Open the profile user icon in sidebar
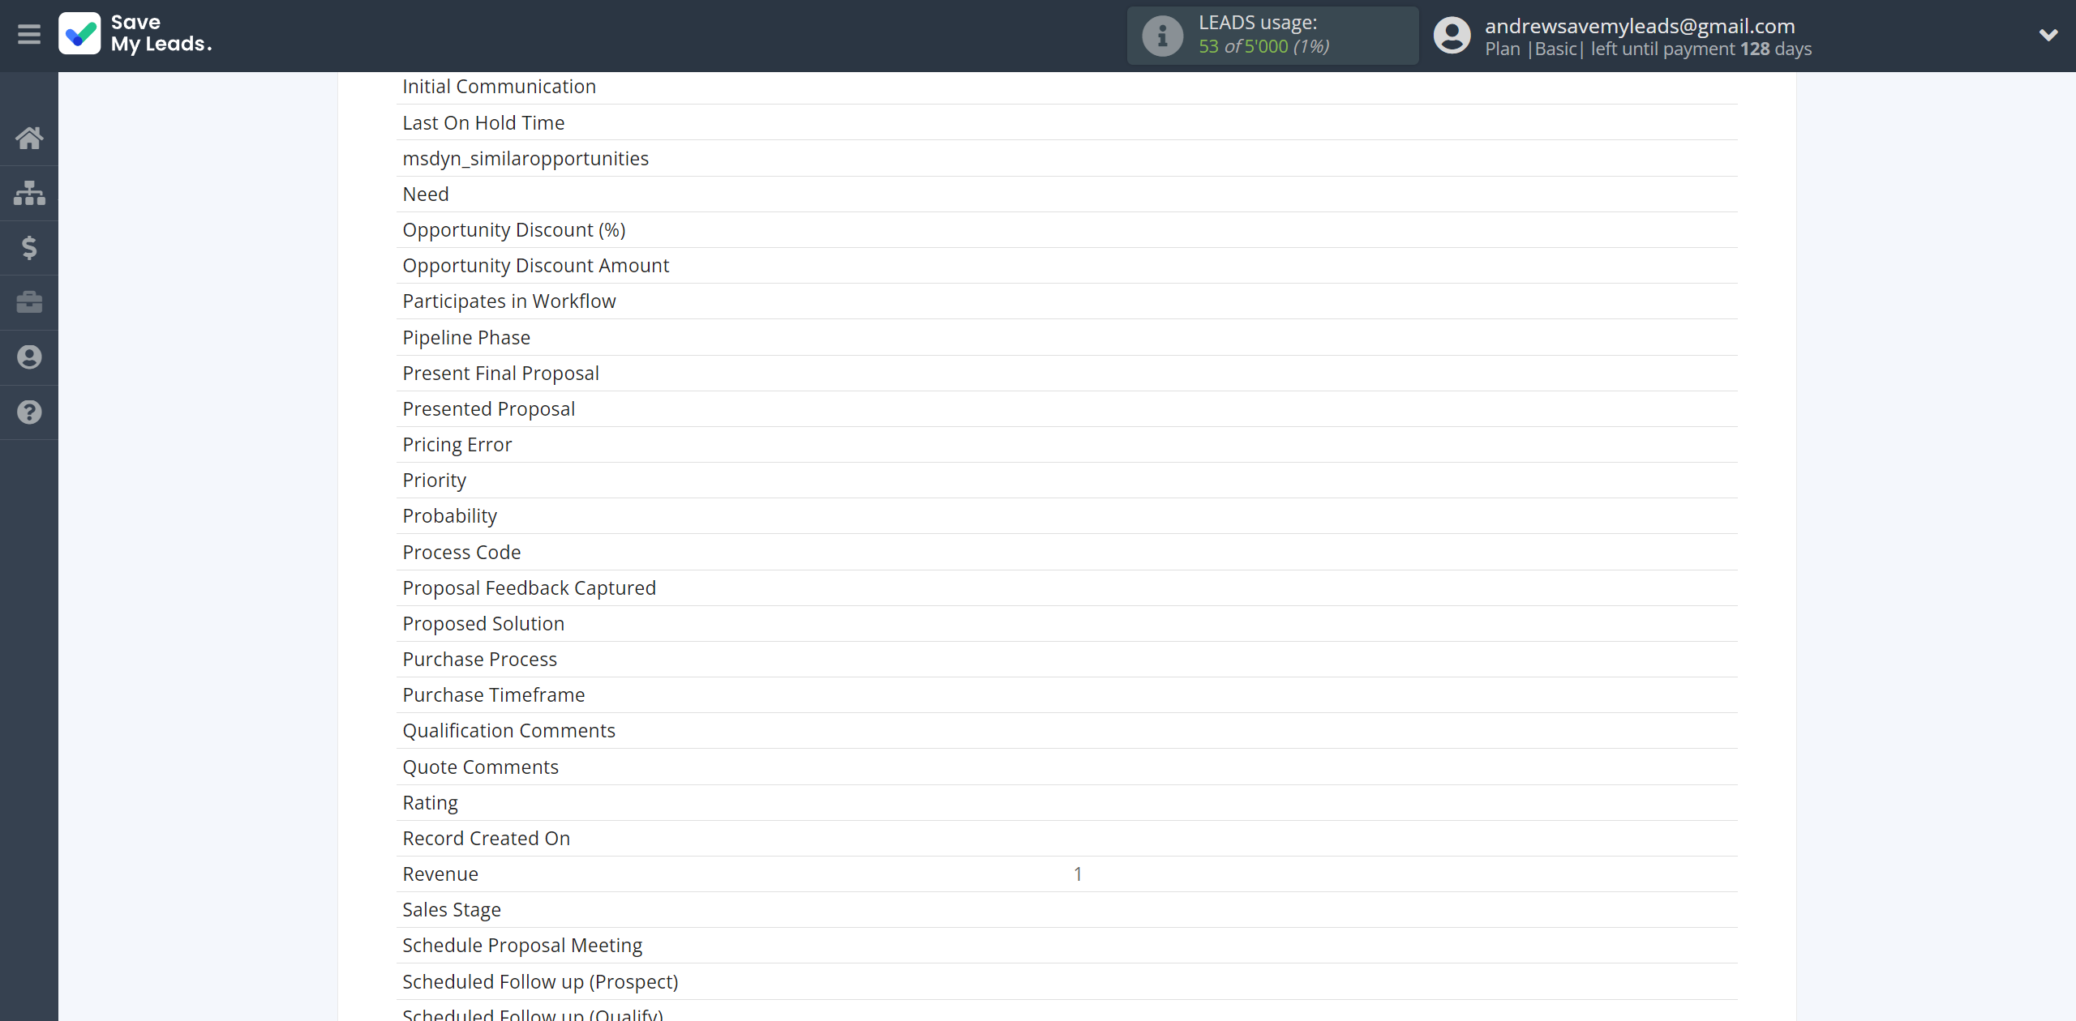 click(x=29, y=357)
